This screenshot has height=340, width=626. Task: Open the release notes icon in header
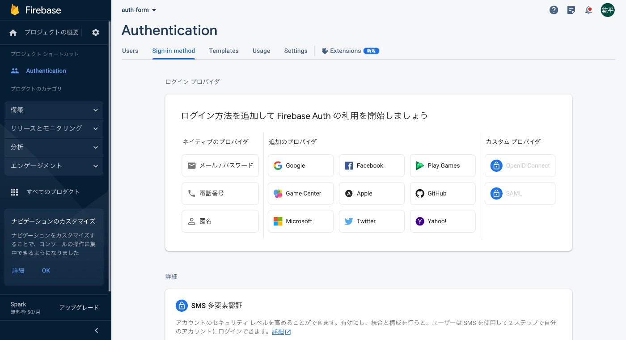[571, 10]
